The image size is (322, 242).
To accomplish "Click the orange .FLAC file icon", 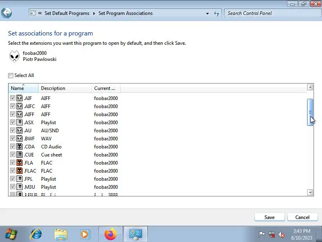I will [x=19, y=171].
